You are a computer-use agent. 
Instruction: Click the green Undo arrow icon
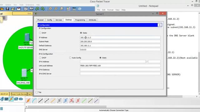click(37, 9)
